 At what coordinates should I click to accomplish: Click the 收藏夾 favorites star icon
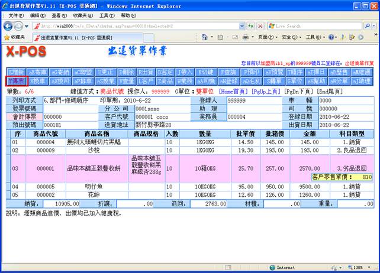(7, 37)
